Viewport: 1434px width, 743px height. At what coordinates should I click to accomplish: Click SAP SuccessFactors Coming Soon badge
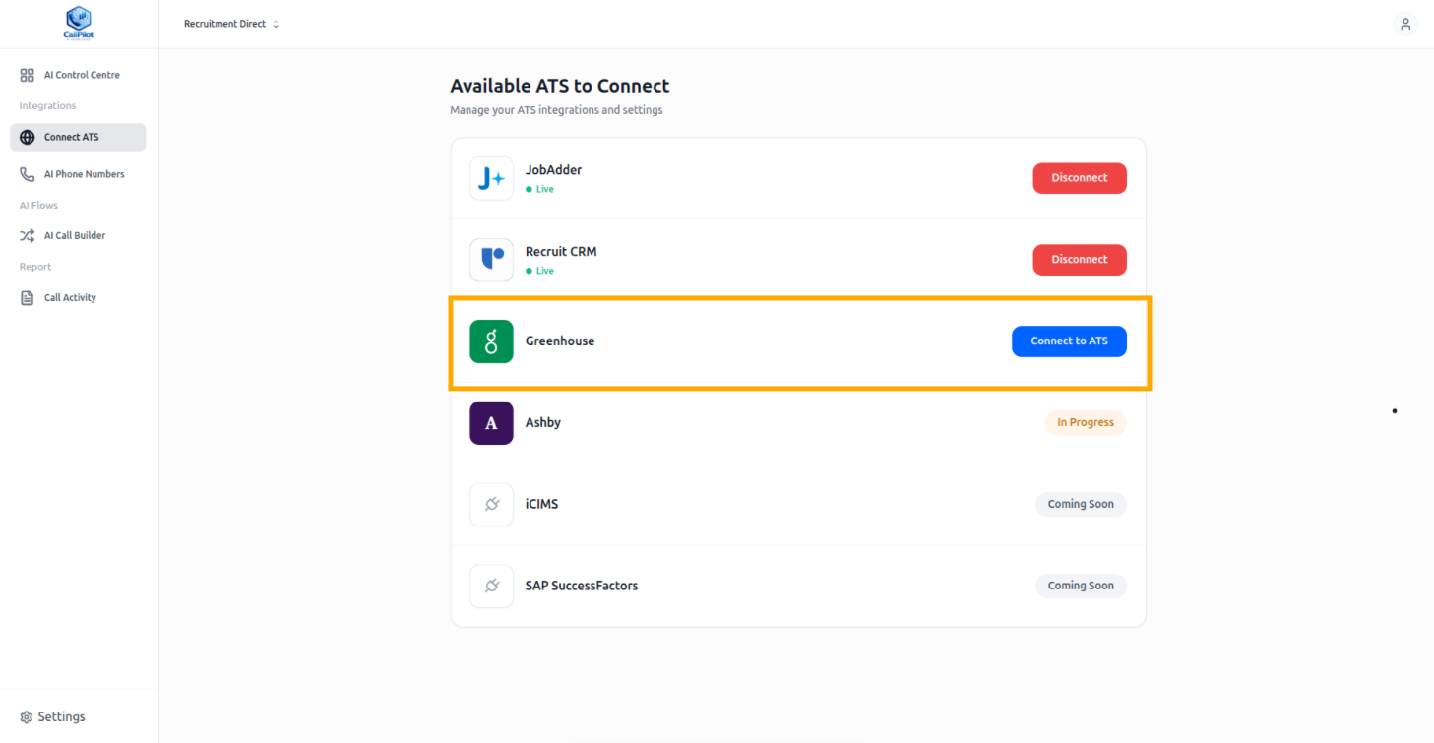[x=1081, y=586]
